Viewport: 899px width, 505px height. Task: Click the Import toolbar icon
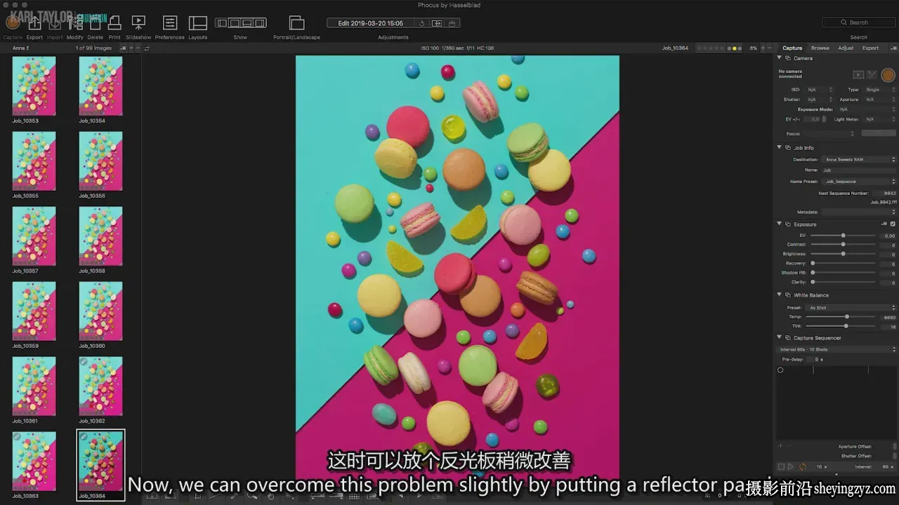tap(55, 23)
